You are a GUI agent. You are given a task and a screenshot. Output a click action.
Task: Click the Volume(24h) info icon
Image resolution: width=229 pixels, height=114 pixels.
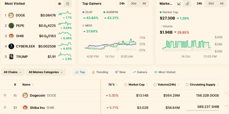point(155,85)
